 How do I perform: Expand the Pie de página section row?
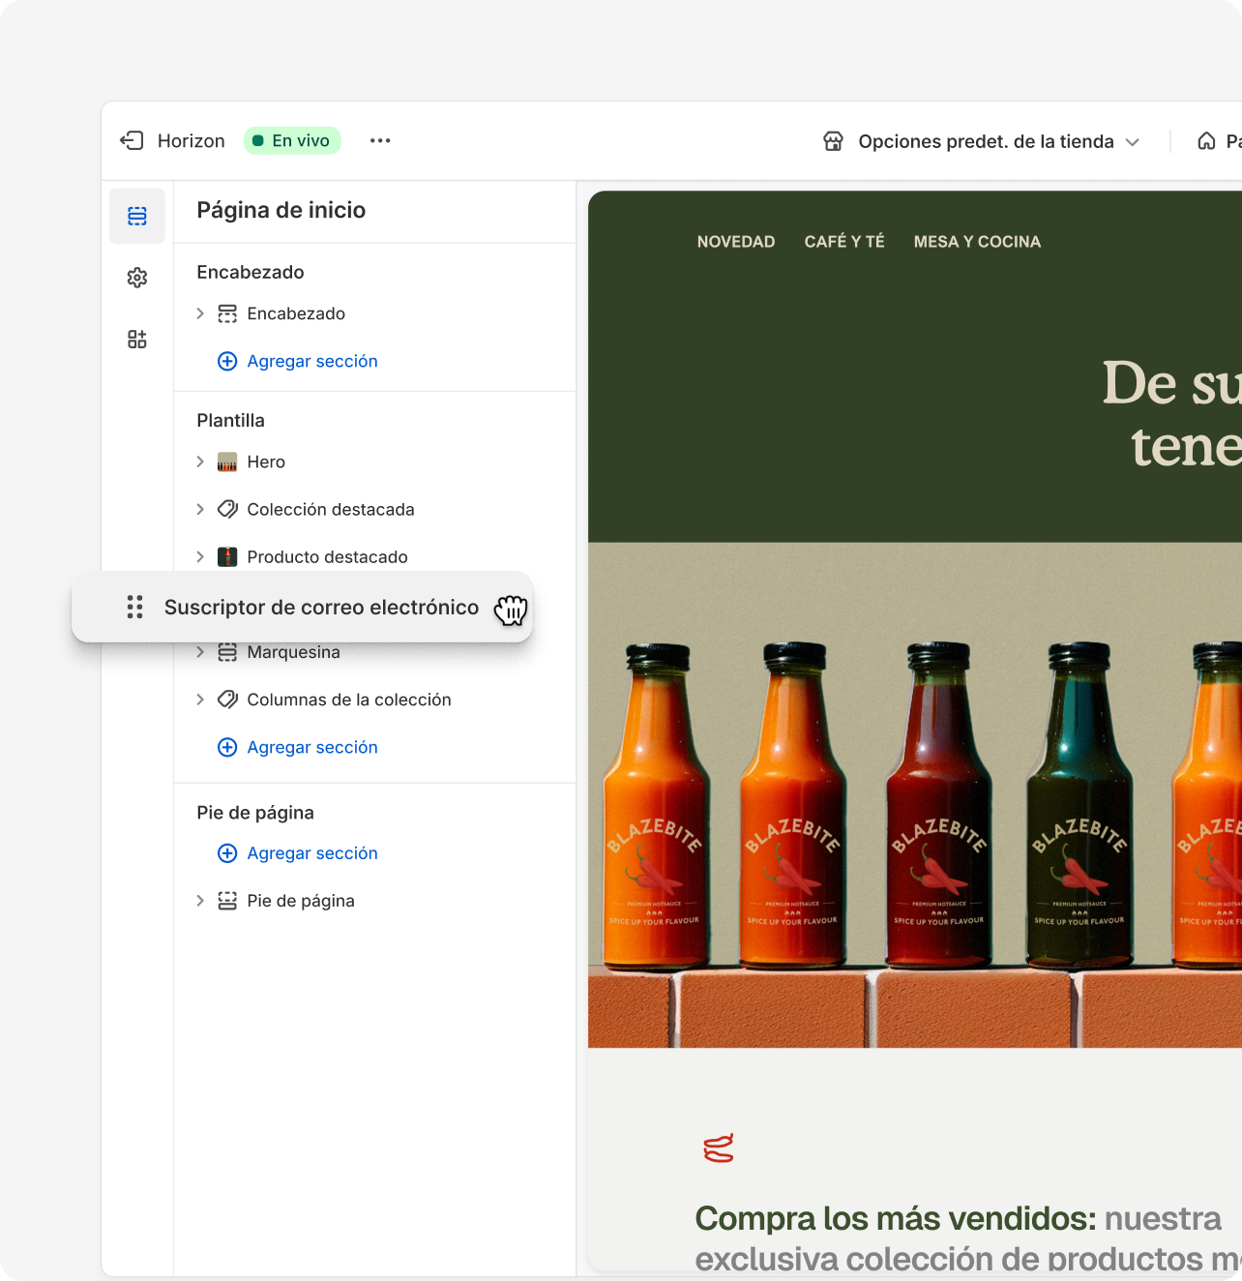click(200, 901)
